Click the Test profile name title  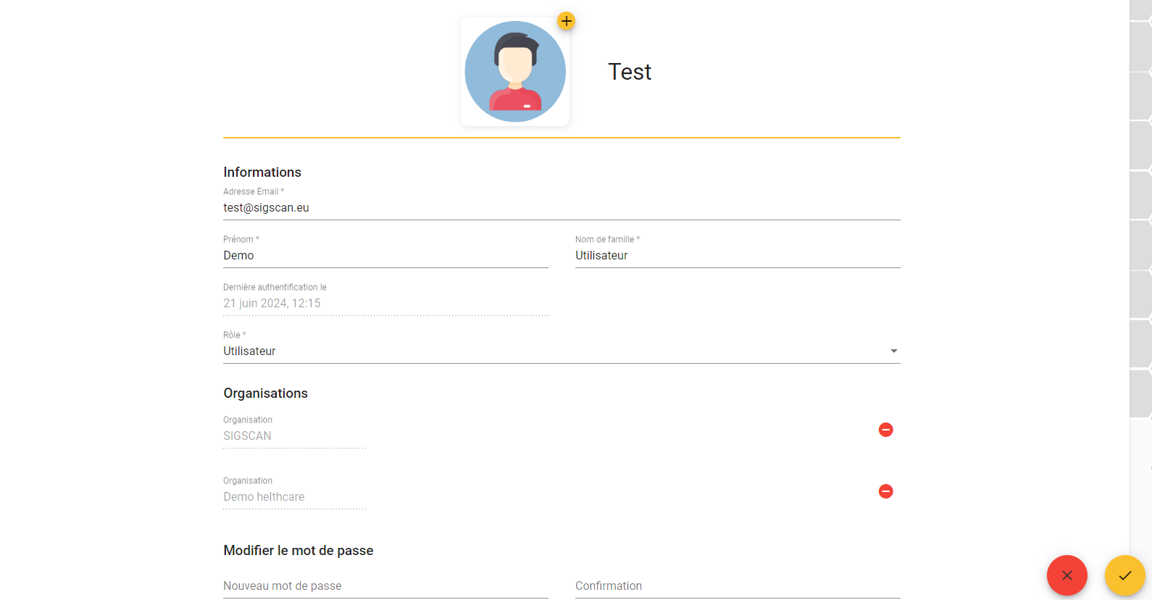coord(630,72)
